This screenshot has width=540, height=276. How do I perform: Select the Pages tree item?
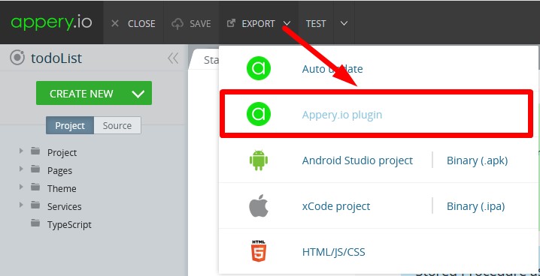(59, 171)
